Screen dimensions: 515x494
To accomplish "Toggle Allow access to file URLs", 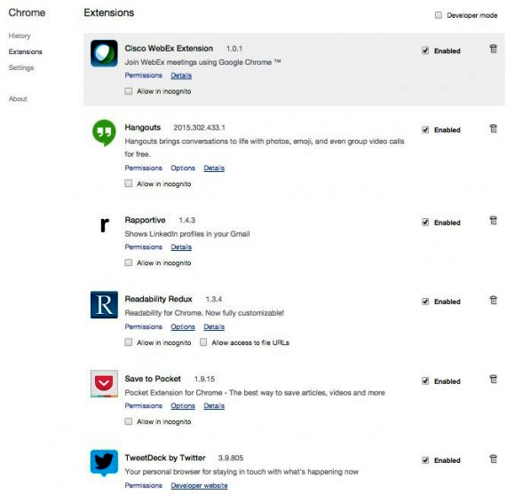I will tap(203, 342).
